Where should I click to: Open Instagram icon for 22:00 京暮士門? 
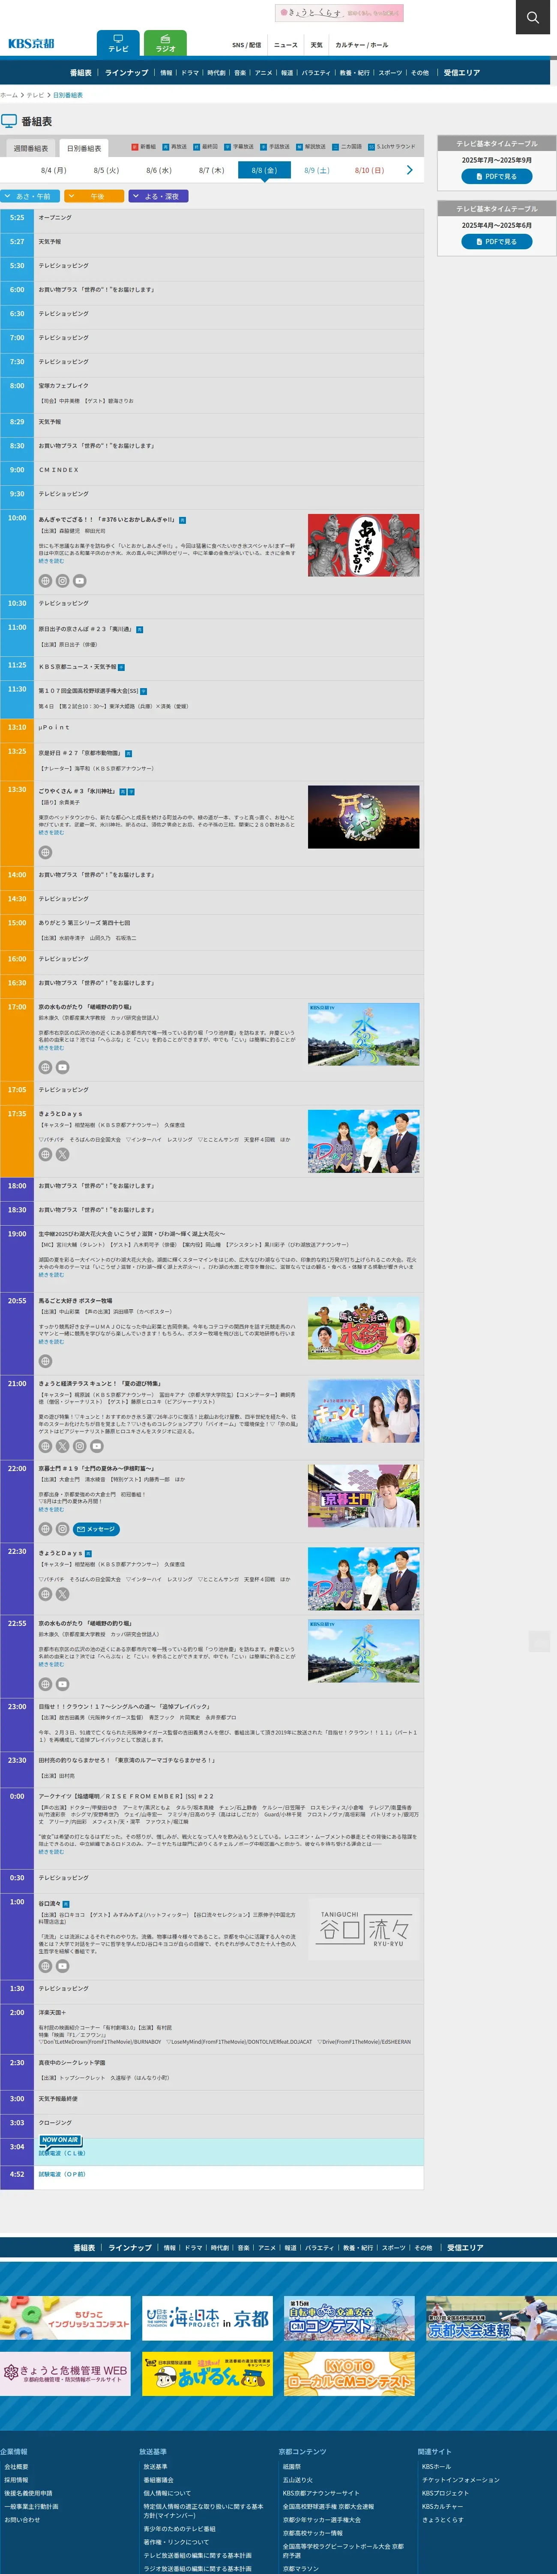pyautogui.click(x=62, y=1529)
